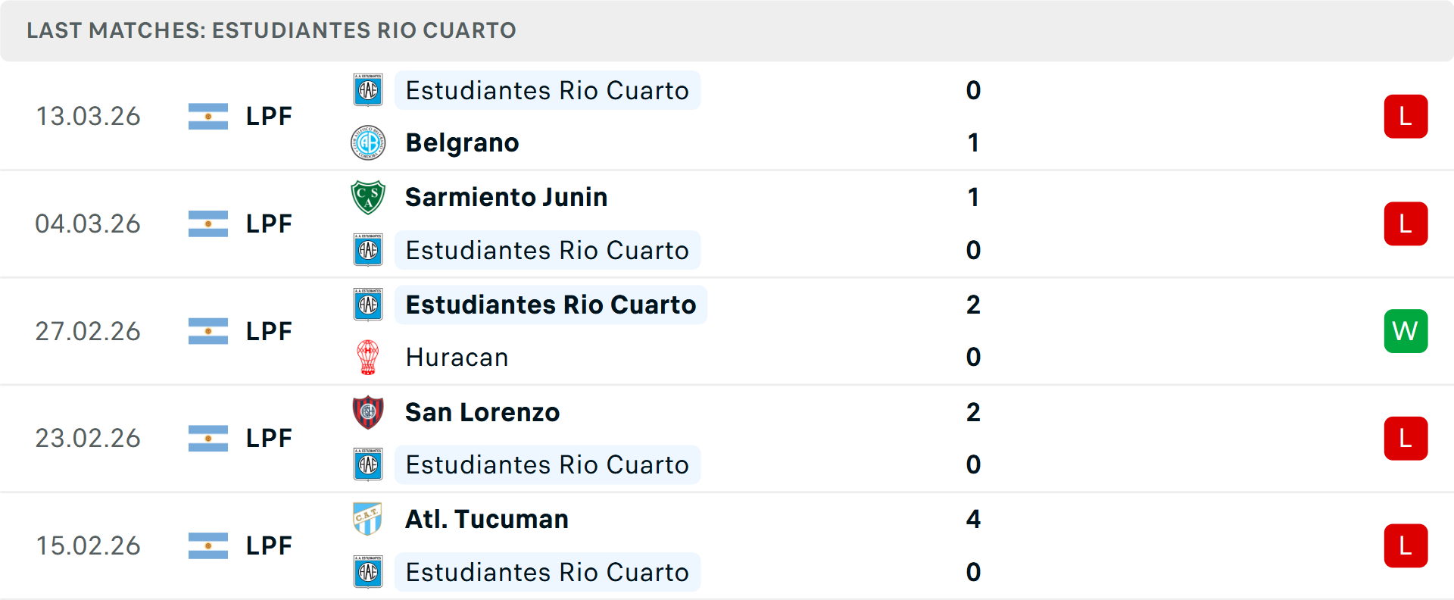Click the Atl. Tucuman club crest
The image size is (1454, 600).
(368, 520)
